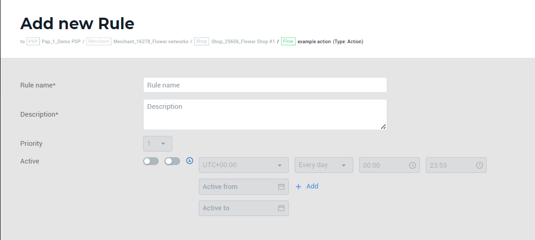The height and width of the screenshot is (240, 535).
Task: Click the Merchant badge in breadcrumb
Action: [x=99, y=42]
